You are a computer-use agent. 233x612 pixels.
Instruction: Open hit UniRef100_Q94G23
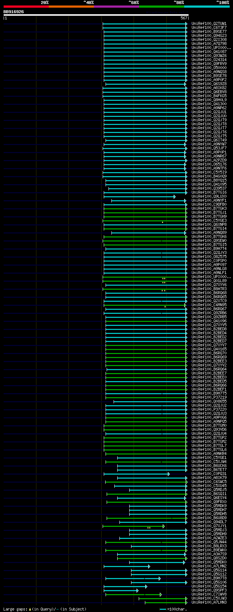pyautogui.click(x=209, y=35)
